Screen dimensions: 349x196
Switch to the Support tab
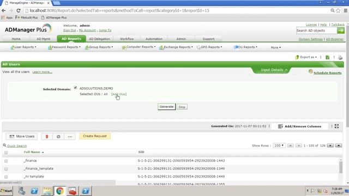208,39
